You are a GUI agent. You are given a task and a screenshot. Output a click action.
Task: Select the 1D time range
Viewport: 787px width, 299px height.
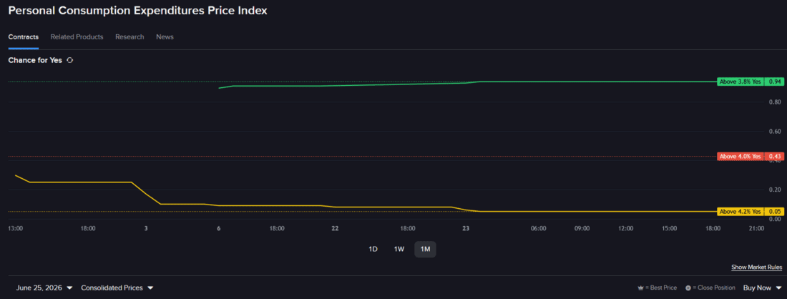(x=373, y=250)
